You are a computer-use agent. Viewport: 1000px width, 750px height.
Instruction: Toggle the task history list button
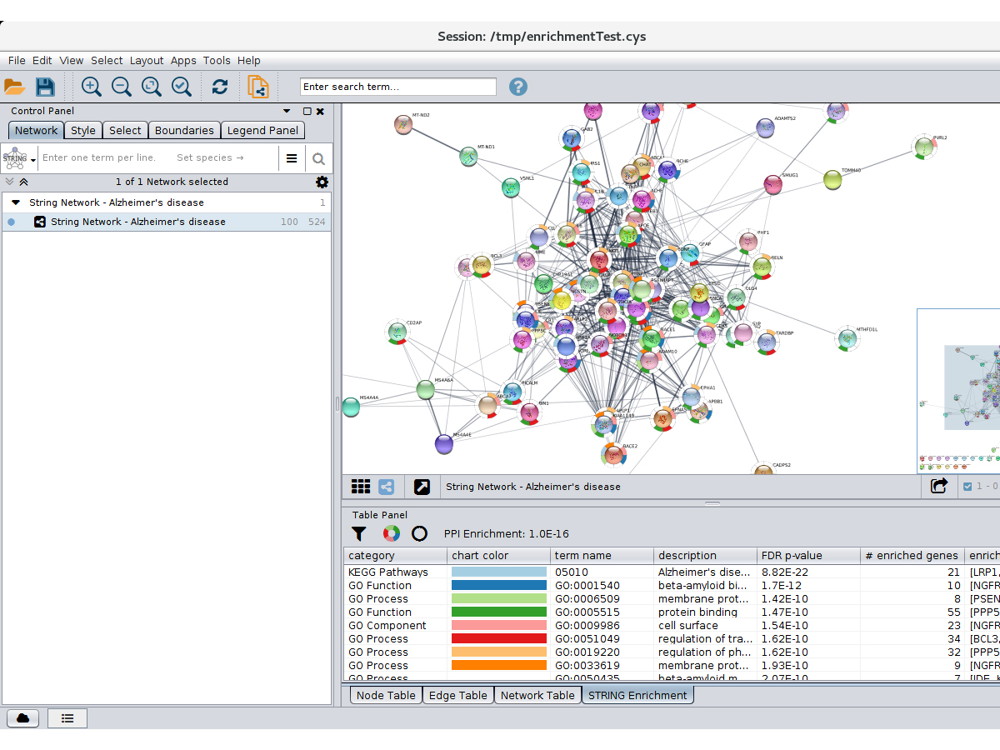click(67, 717)
